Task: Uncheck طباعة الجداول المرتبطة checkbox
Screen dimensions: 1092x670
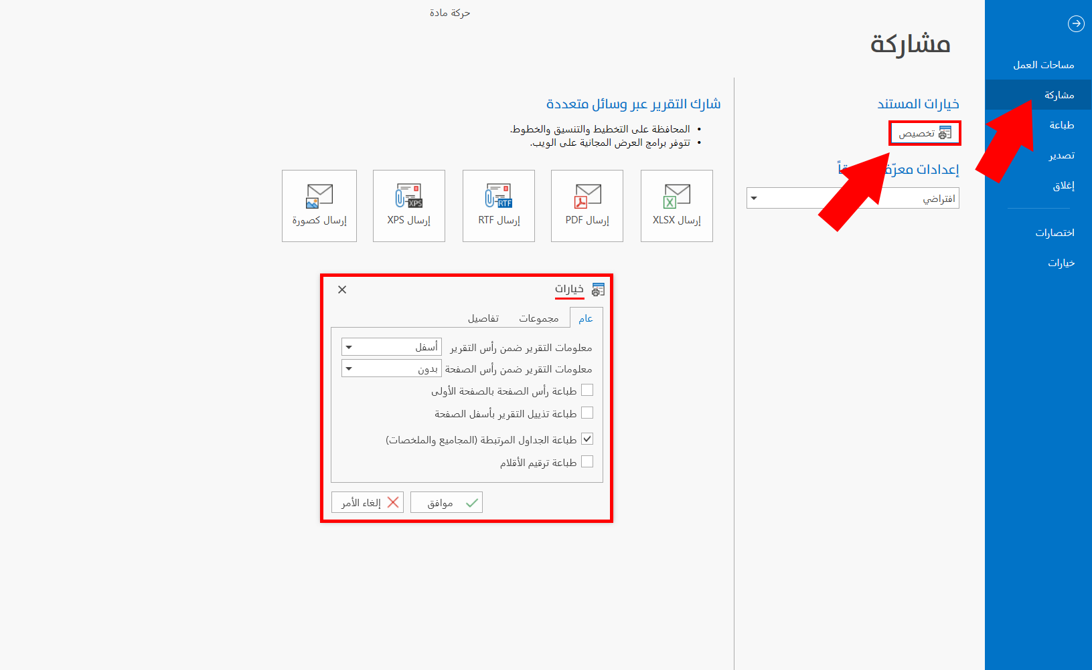Action: (x=587, y=439)
